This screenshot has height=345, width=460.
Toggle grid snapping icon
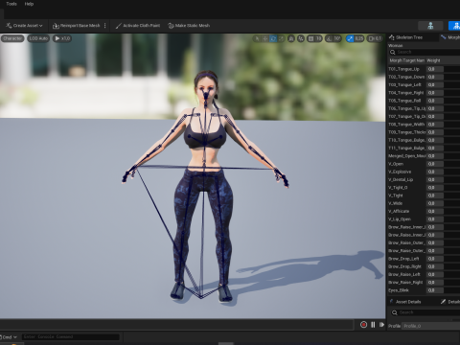(310, 38)
